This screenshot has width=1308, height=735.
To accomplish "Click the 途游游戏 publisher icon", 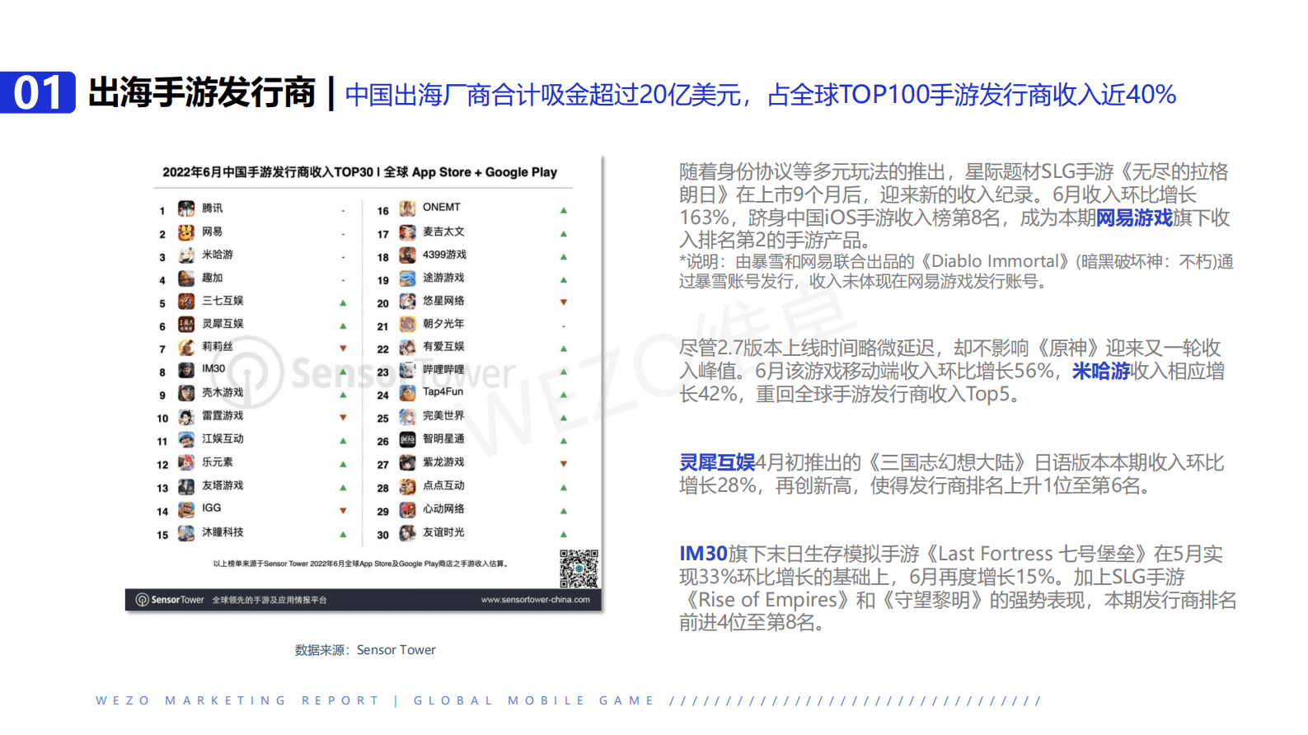I will [x=408, y=279].
